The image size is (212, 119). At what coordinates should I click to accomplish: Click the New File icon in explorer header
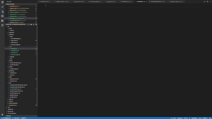coord(28,24)
